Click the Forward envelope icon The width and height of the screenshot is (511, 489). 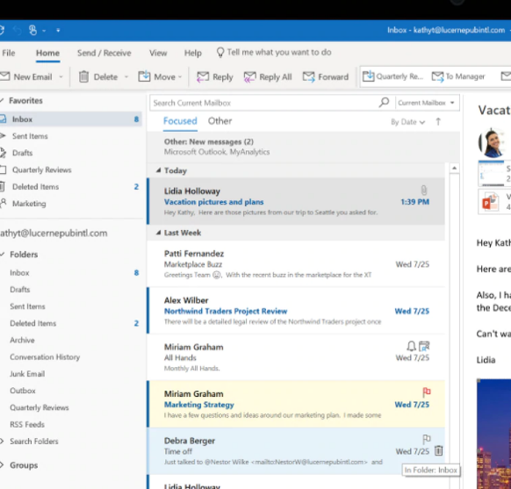(309, 77)
